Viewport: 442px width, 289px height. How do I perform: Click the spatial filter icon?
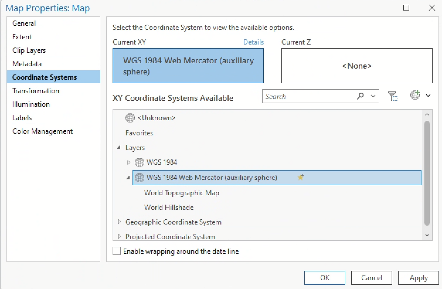tap(392, 96)
